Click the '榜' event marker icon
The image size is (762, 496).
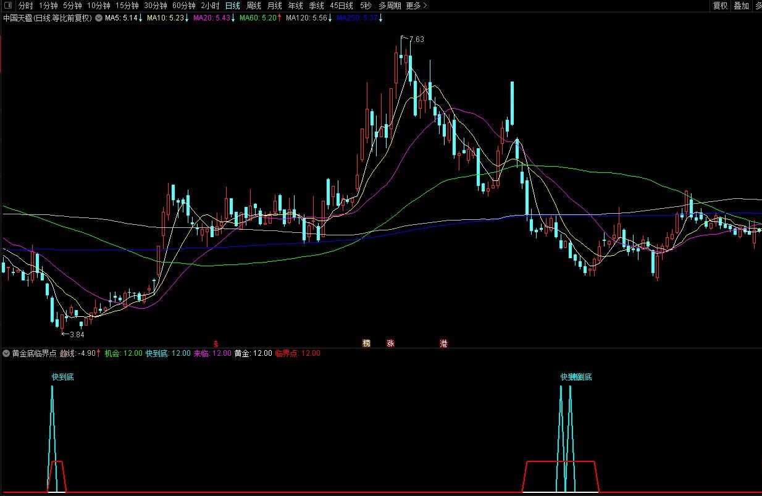point(367,343)
